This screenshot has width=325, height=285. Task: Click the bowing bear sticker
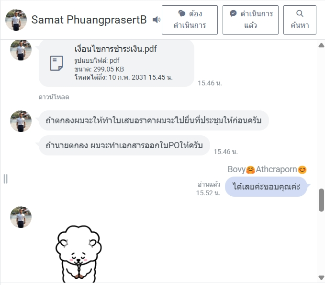coord(78,254)
